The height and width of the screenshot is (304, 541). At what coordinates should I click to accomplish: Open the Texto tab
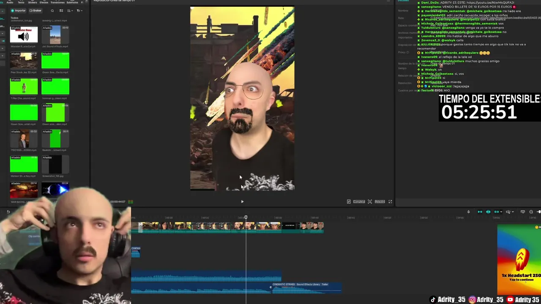[21, 2]
